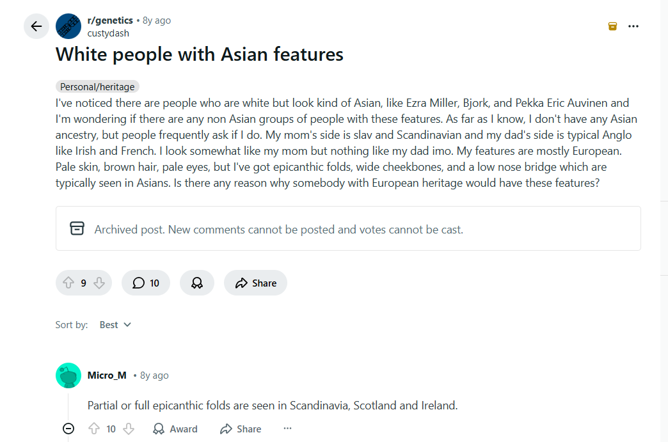Open the Sort by Best dropdown
Viewport: 668px width, 442px height.
coord(116,325)
